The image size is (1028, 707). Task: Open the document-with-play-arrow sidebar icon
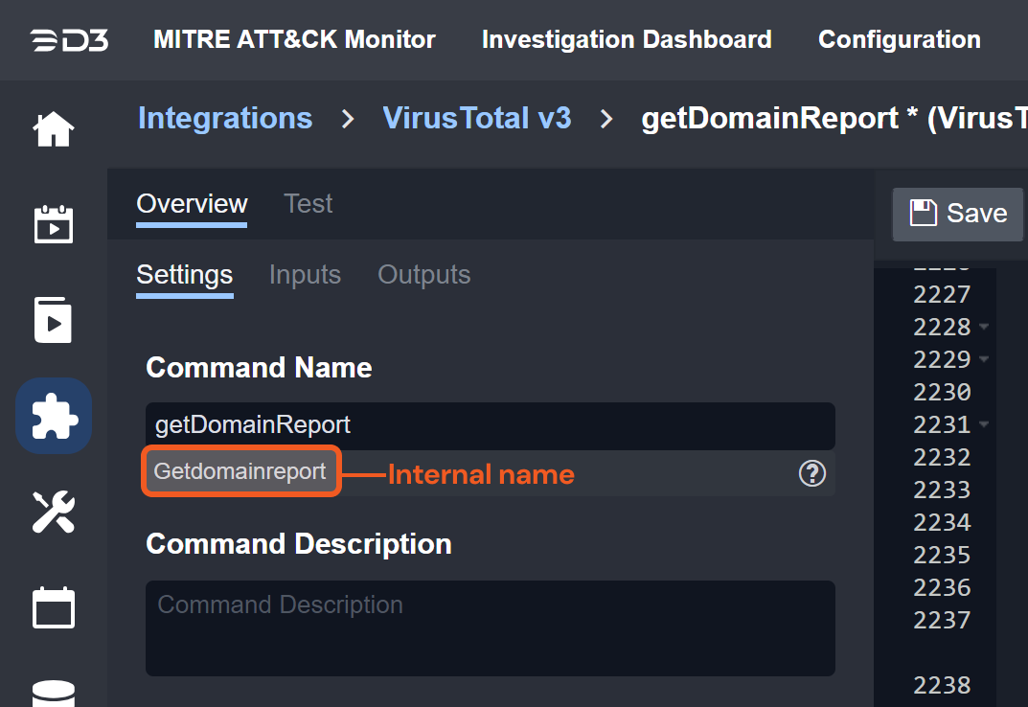point(54,320)
